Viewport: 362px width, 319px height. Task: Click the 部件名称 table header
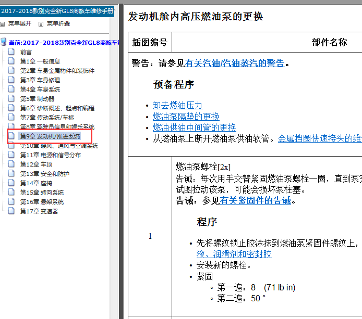click(329, 42)
